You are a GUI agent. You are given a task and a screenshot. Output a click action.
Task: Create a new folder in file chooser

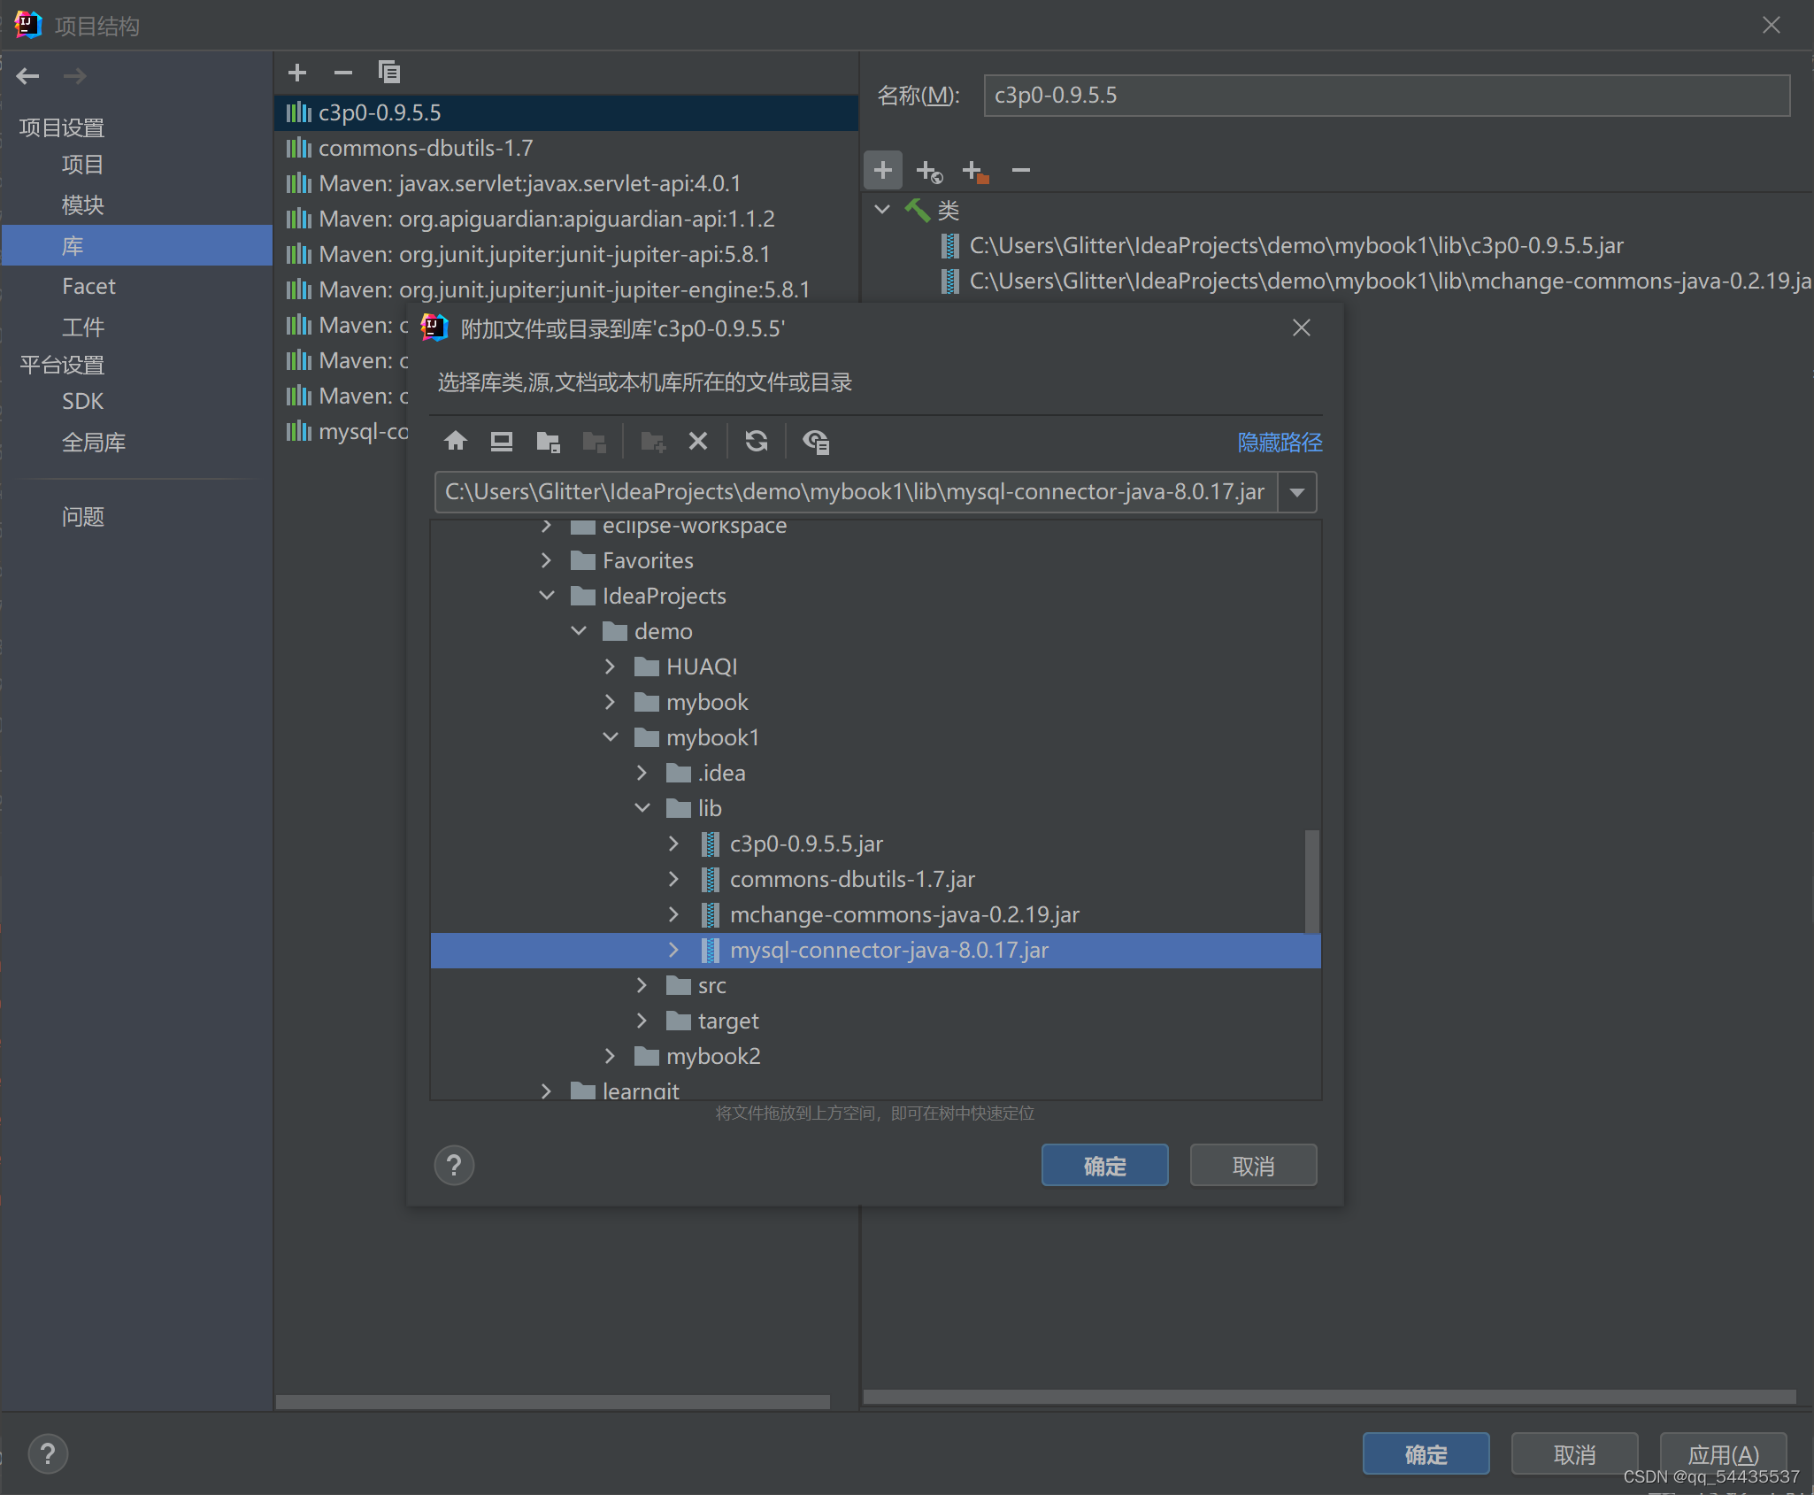coord(652,441)
